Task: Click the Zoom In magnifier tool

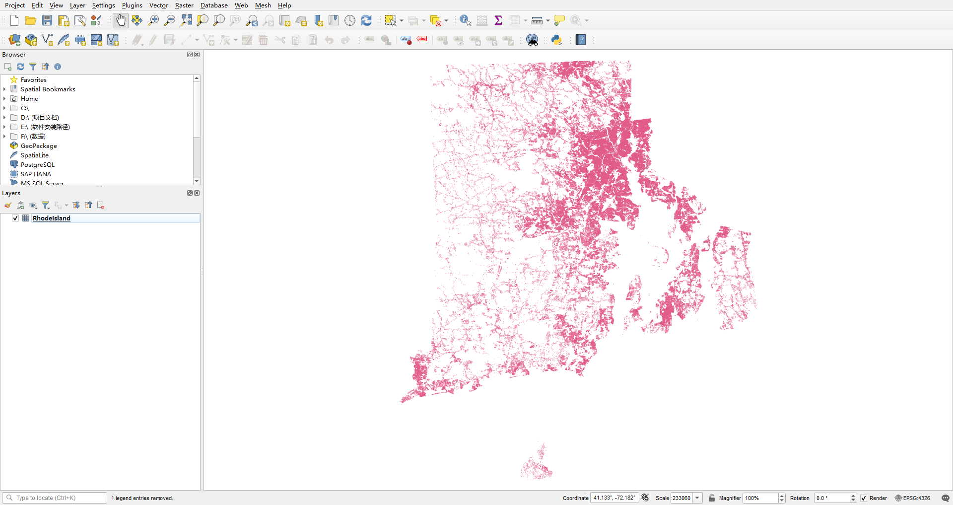Action: click(x=153, y=20)
